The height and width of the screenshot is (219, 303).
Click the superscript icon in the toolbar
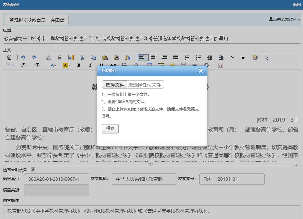pyautogui.click(x=244, y=57)
